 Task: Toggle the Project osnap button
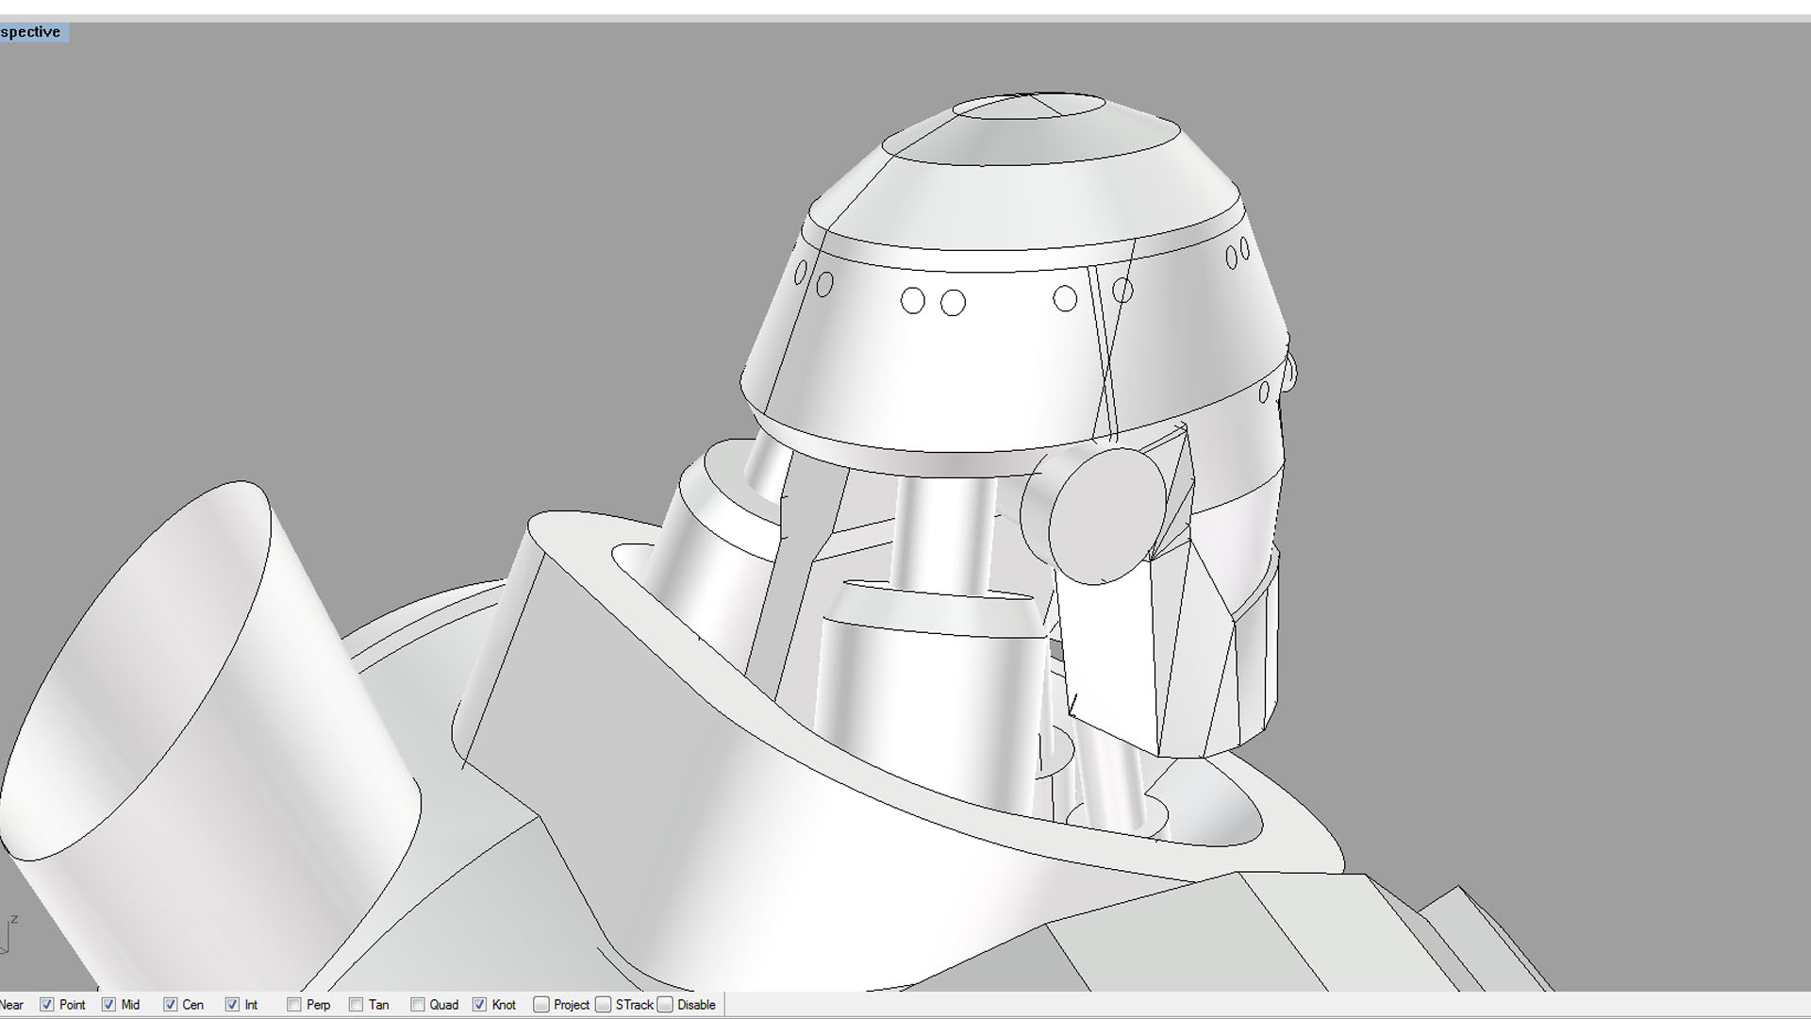pyautogui.click(x=541, y=1005)
